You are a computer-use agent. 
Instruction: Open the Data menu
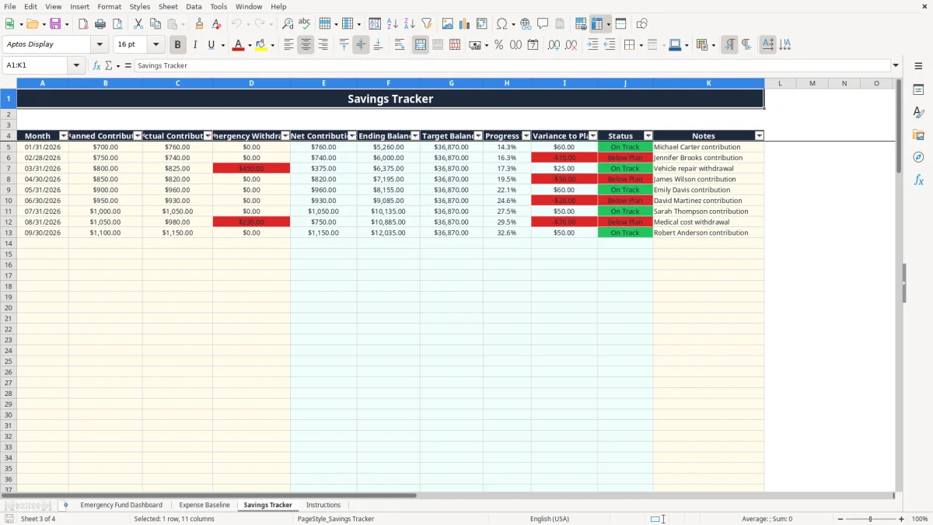click(x=194, y=6)
